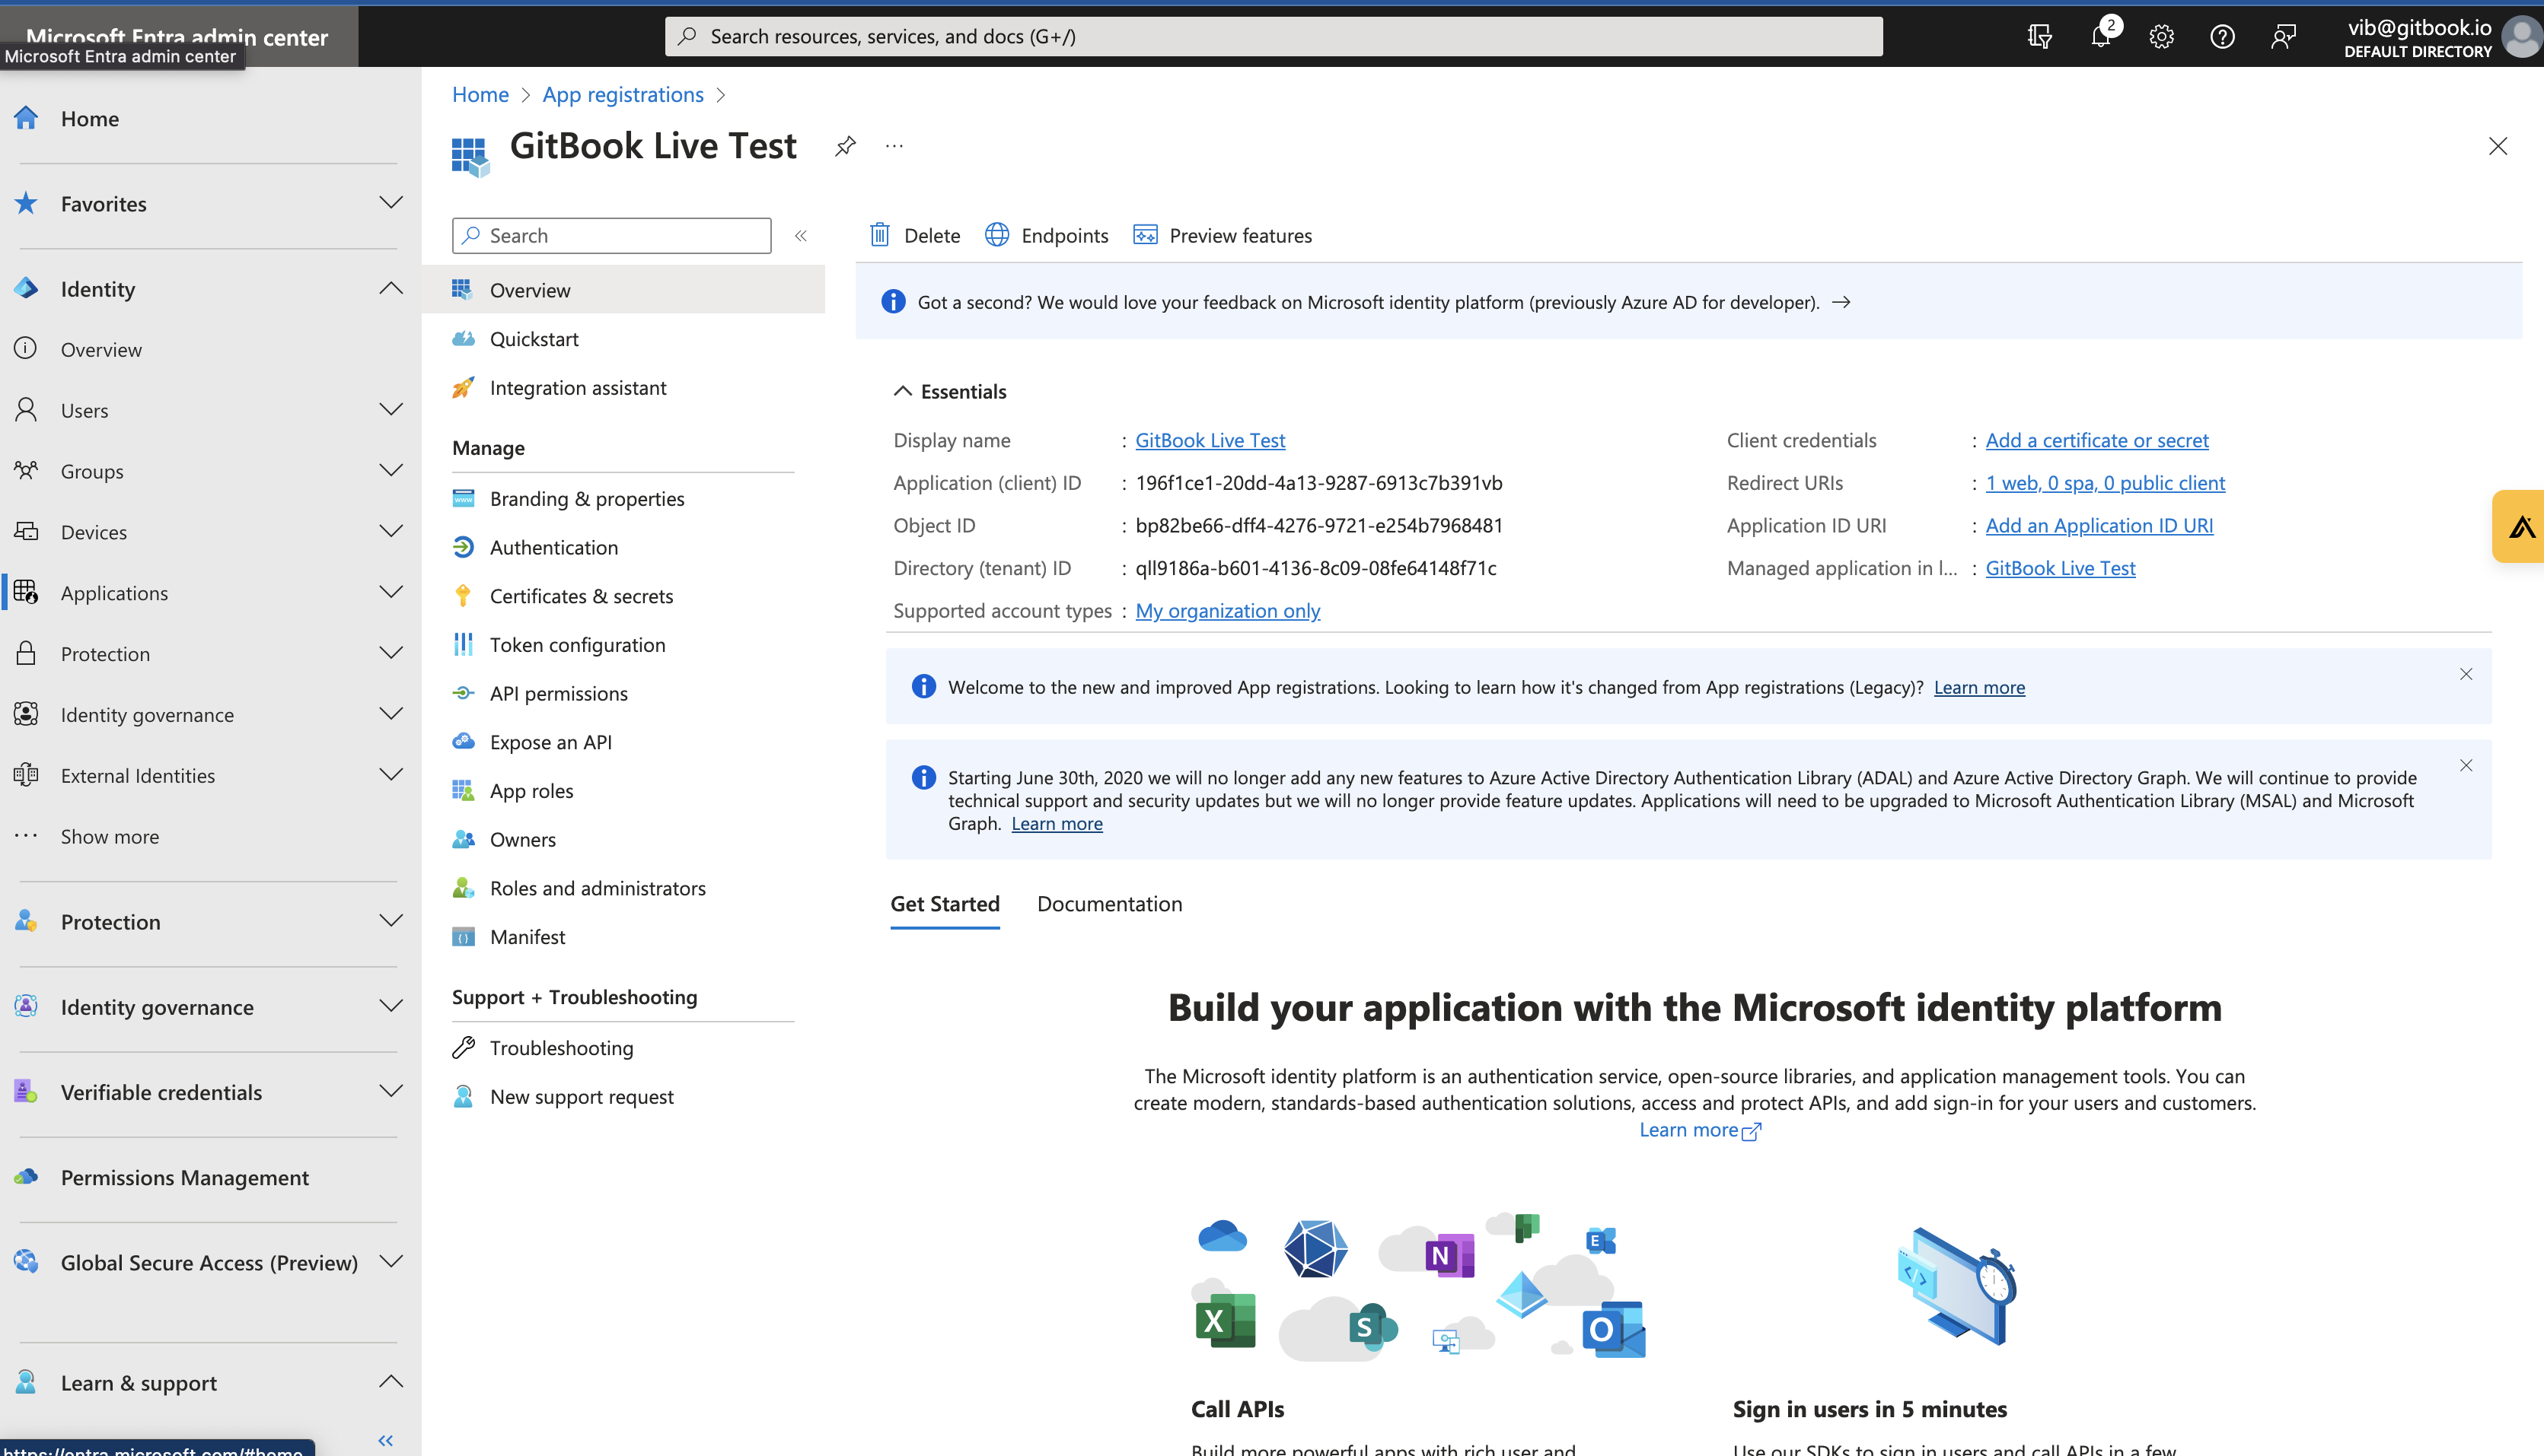The width and height of the screenshot is (2544, 1456).
Task: Collapse the app menu using the double chevron
Action: tap(800, 235)
